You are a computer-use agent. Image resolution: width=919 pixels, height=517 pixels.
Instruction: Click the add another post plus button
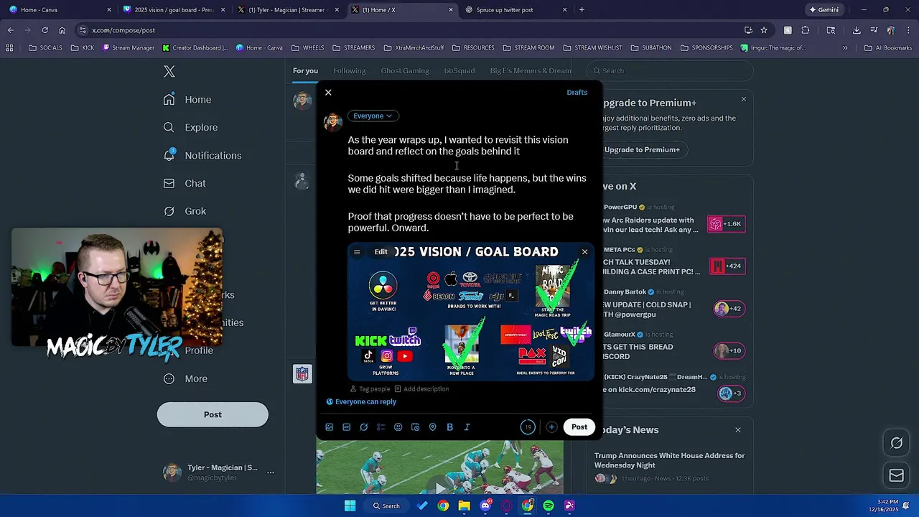pyautogui.click(x=551, y=427)
